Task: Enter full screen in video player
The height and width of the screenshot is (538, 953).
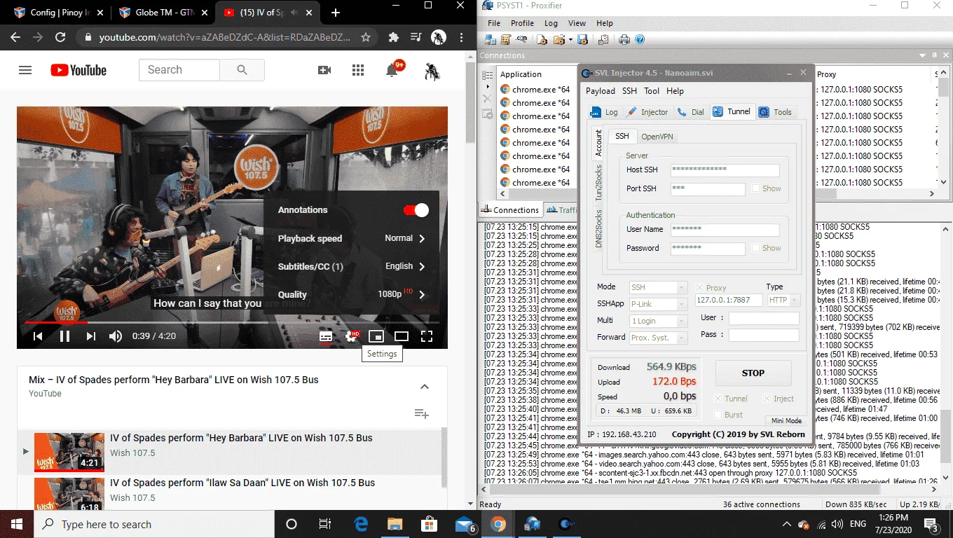Action: pos(427,336)
